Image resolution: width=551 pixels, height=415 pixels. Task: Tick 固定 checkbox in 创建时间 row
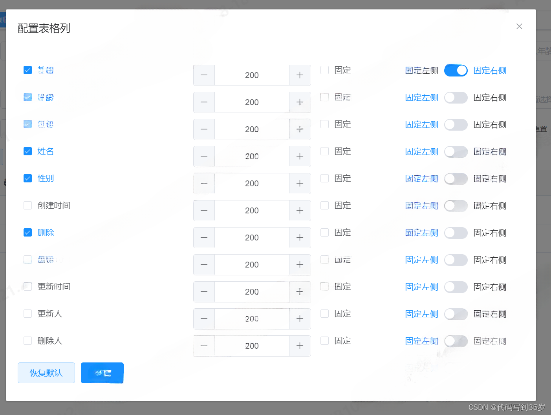pos(324,206)
